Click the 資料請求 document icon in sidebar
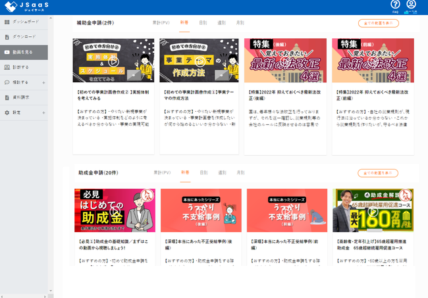Viewport: 428px width, 298px height. pyautogui.click(x=7, y=97)
